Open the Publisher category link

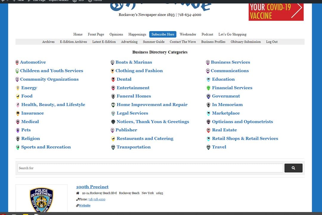coord(126,130)
